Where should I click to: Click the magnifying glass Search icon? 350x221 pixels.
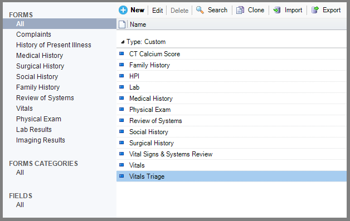(200, 10)
